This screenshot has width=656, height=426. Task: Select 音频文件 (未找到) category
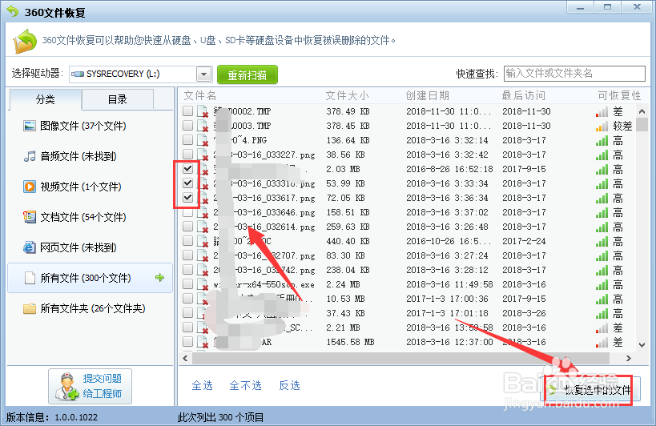(x=91, y=156)
